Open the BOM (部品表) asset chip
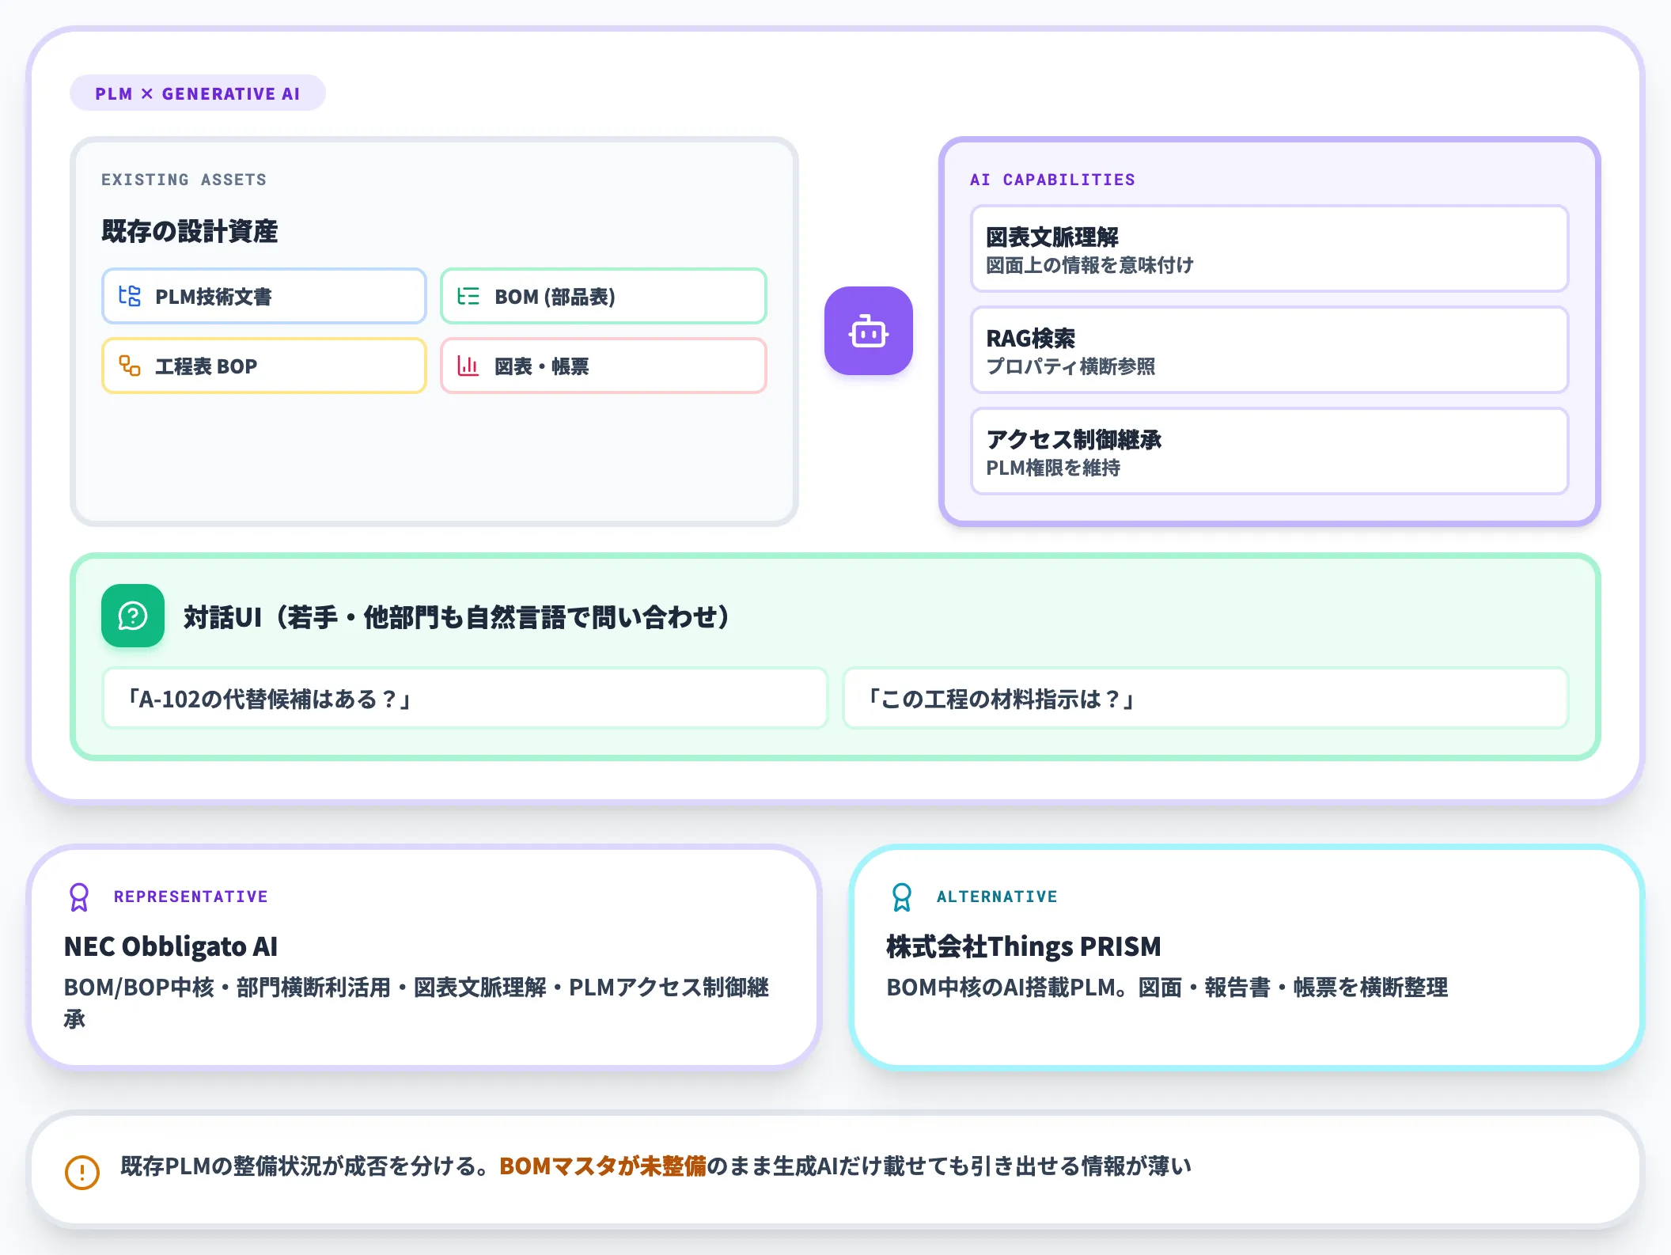1671x1255 pixels. point(604,296)
